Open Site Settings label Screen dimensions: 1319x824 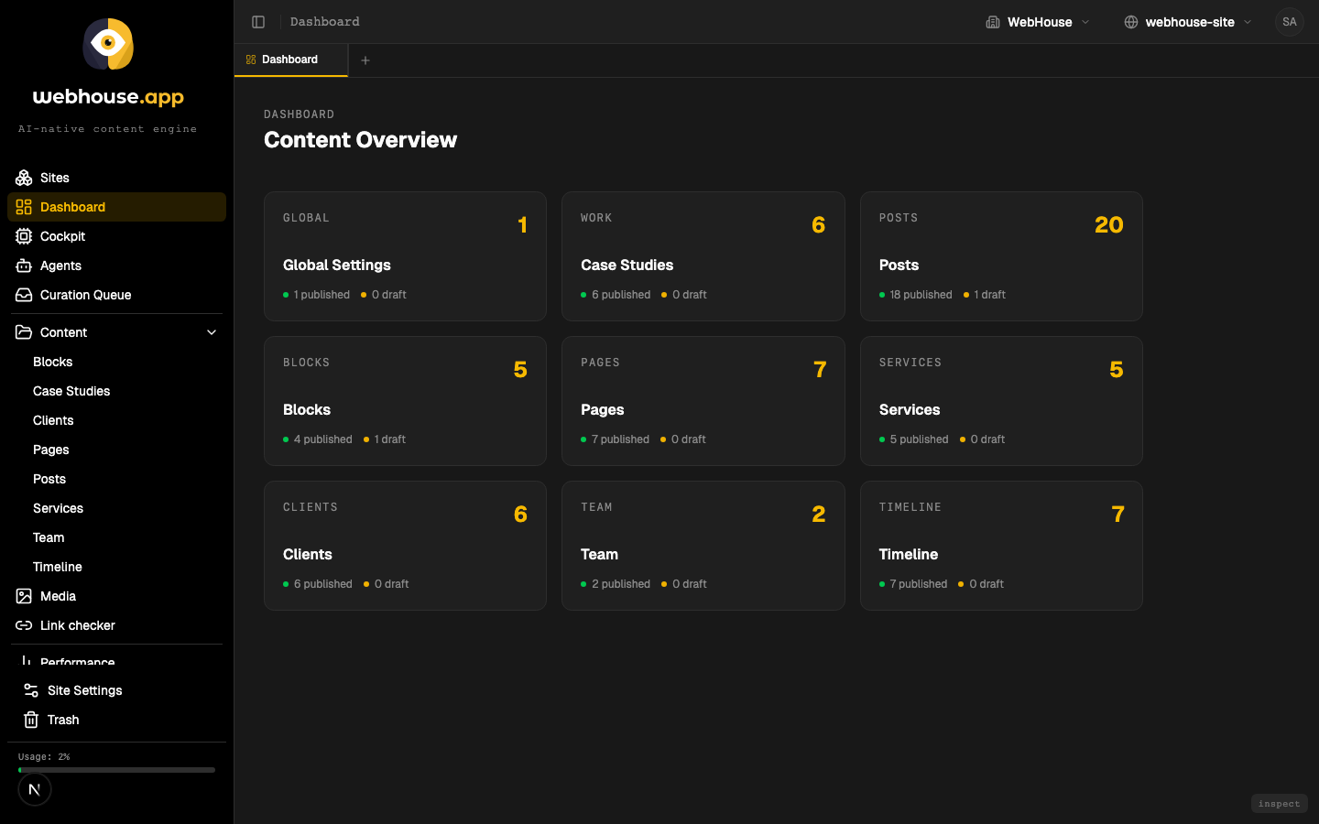coord(84,690)
